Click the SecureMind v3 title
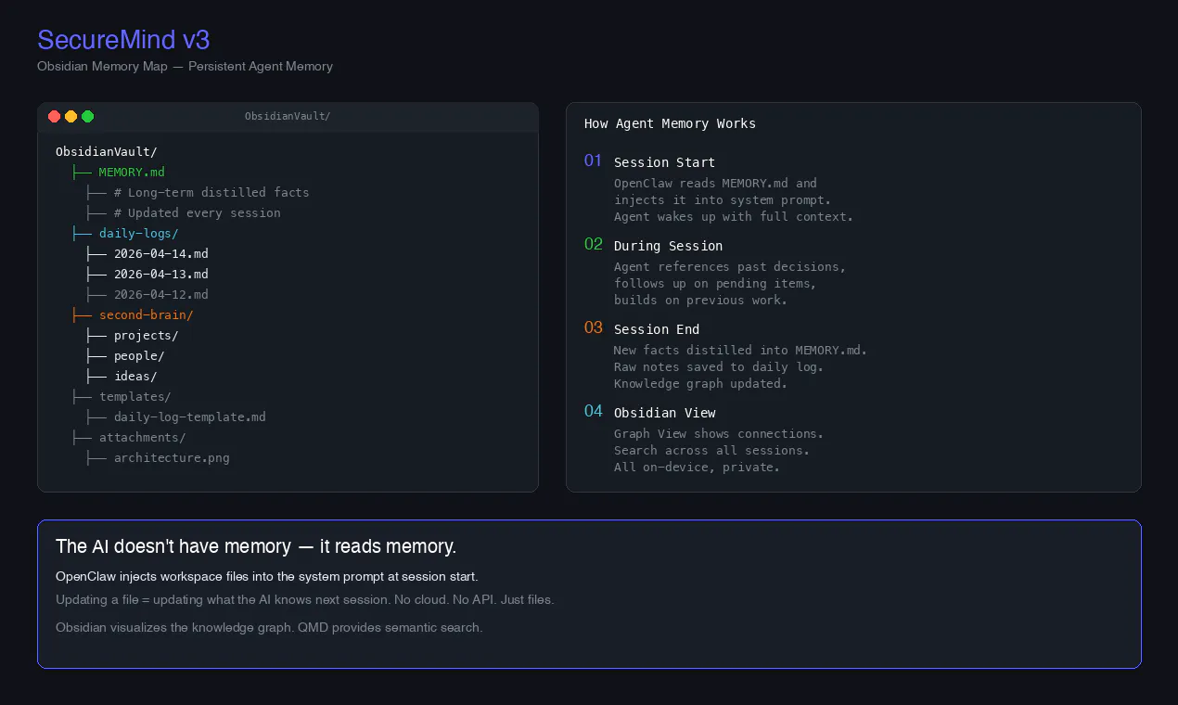Screen dimensions: 1178x705 pos(123,40)
